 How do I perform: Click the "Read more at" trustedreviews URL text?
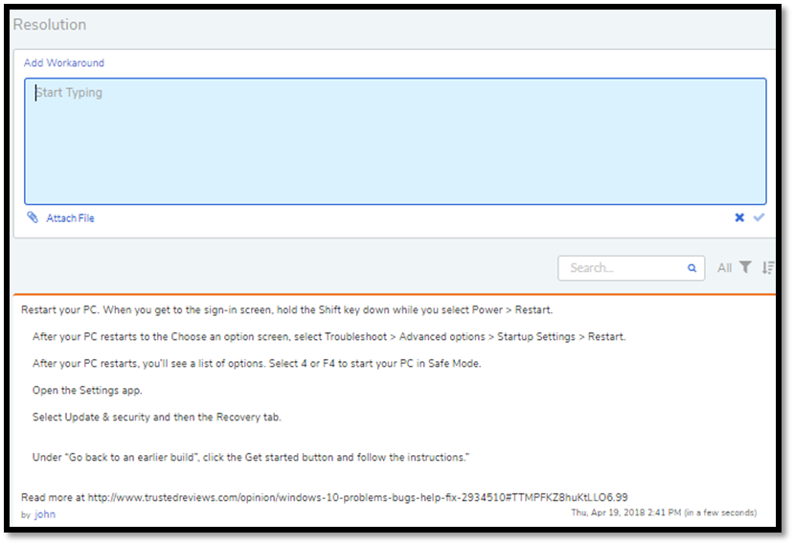click(x=324, y=497)
